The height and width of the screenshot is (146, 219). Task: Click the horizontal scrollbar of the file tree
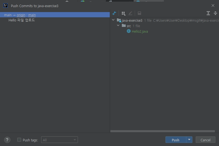point(162,131)
